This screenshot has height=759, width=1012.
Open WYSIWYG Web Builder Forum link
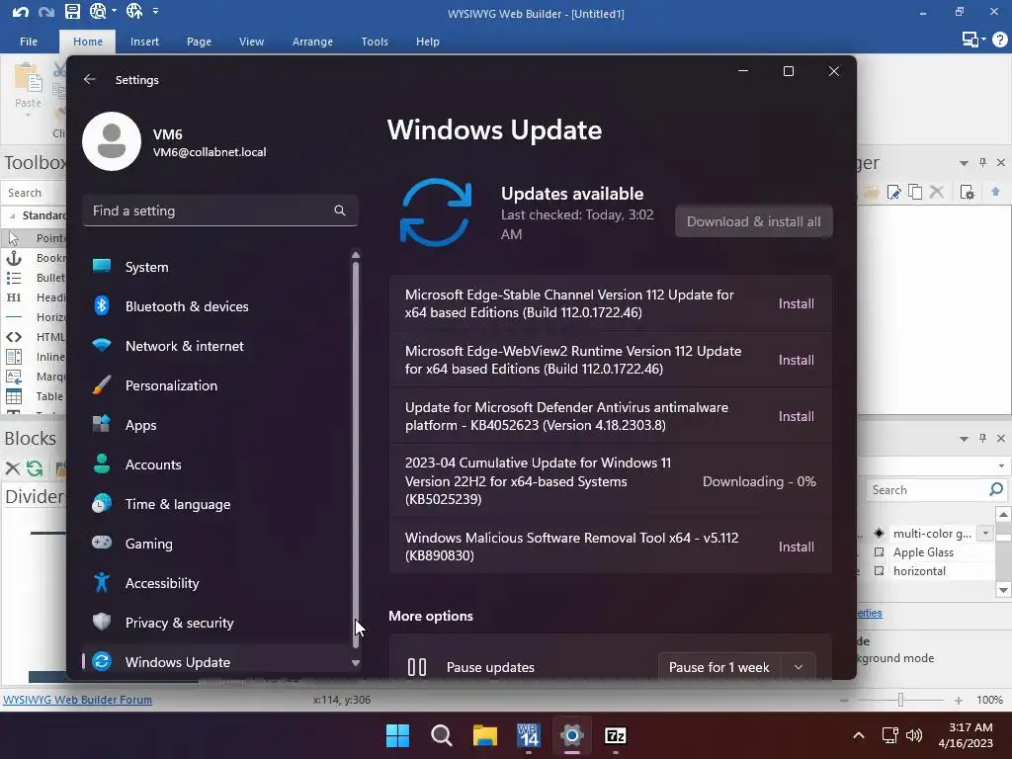[x=77, y=700]
